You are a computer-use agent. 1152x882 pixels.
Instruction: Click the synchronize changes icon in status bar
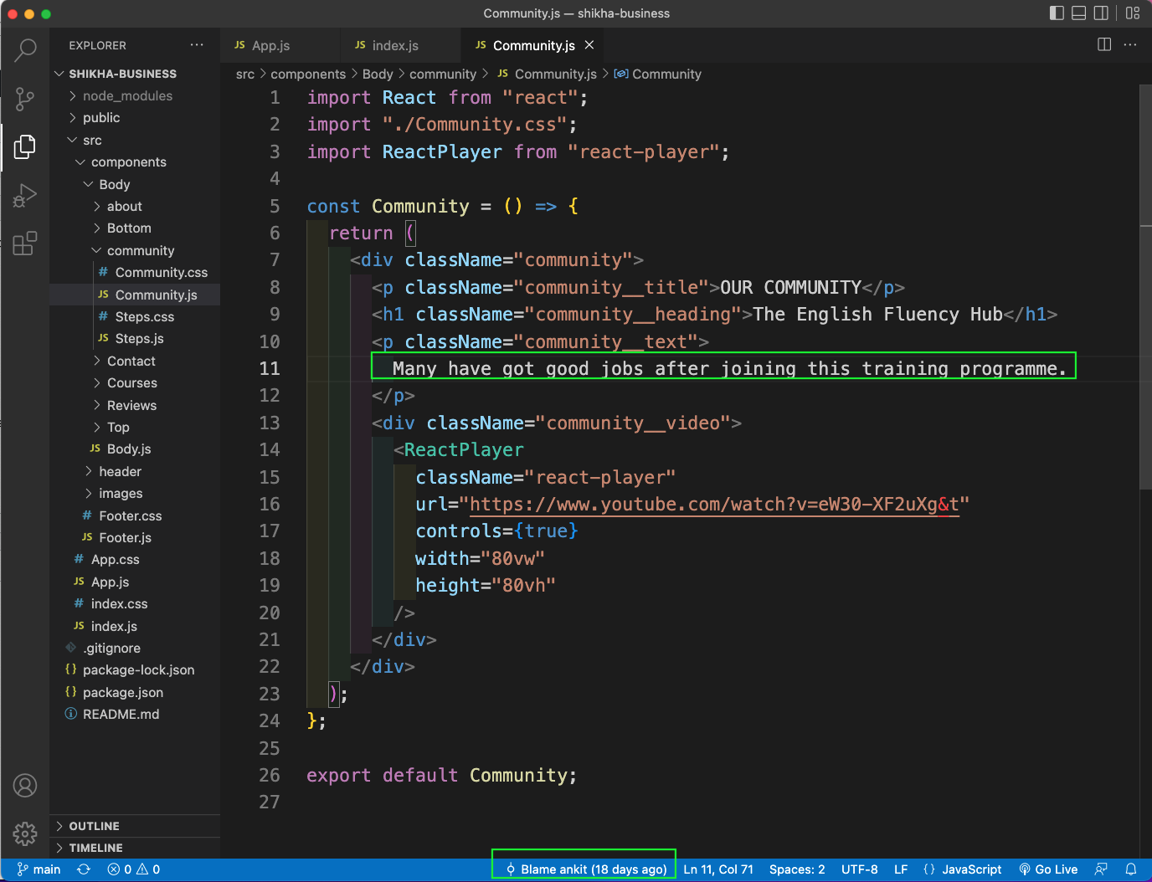pyautogui.click(x=83, y=869)
